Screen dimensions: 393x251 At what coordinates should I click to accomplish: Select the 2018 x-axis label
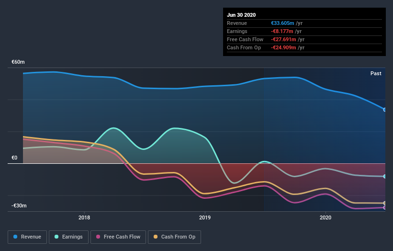(84, 217)
